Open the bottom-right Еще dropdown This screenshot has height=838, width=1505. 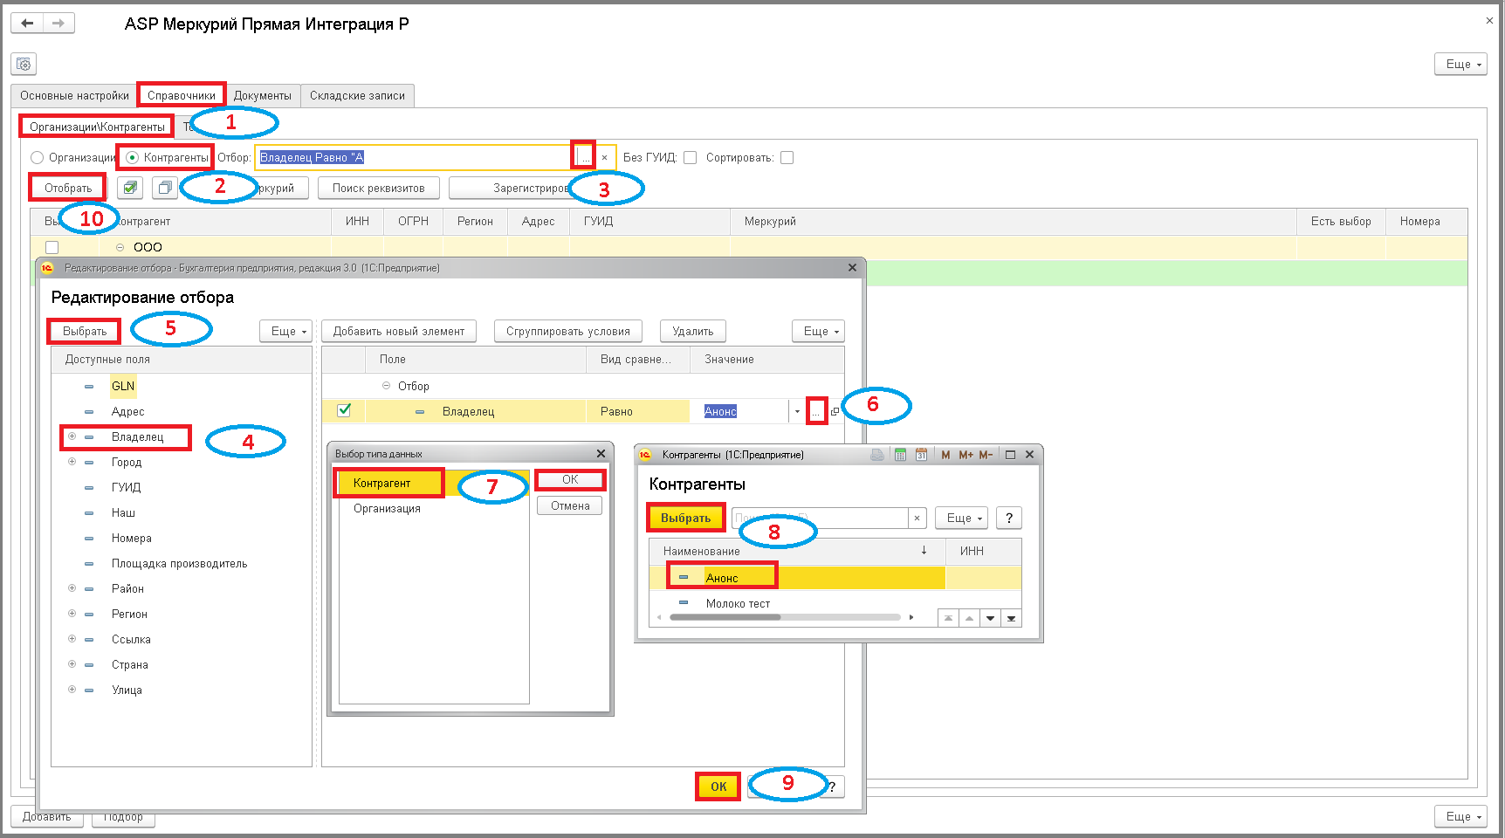click(1460, 816)
